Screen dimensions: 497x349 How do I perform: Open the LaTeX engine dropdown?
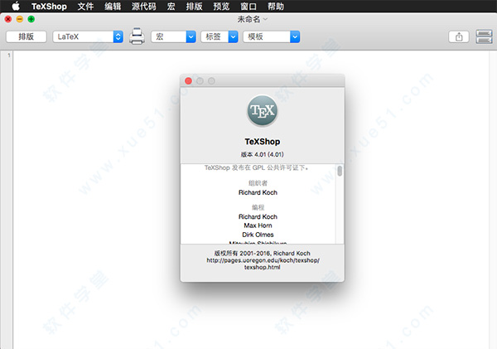[x=88, y=36]
